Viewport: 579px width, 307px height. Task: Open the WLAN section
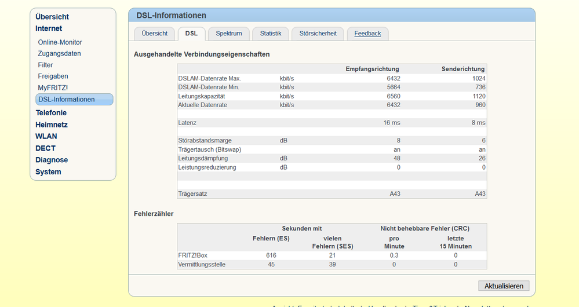coord(46,137)
